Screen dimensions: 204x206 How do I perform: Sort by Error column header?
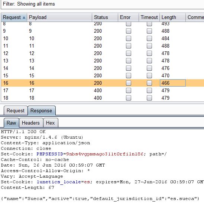tap(128, 17)
